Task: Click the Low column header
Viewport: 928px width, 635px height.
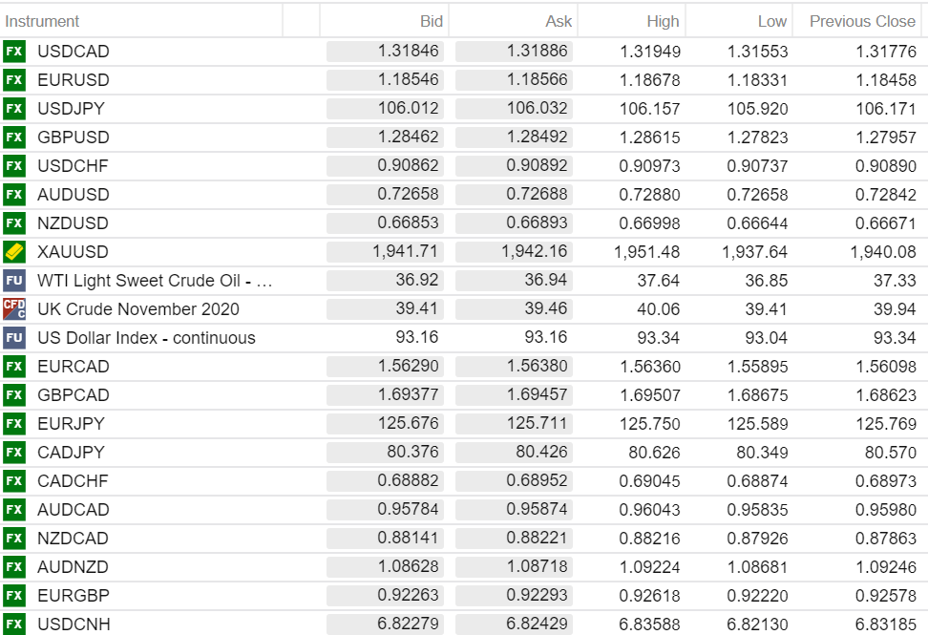Action: (772, 21)
